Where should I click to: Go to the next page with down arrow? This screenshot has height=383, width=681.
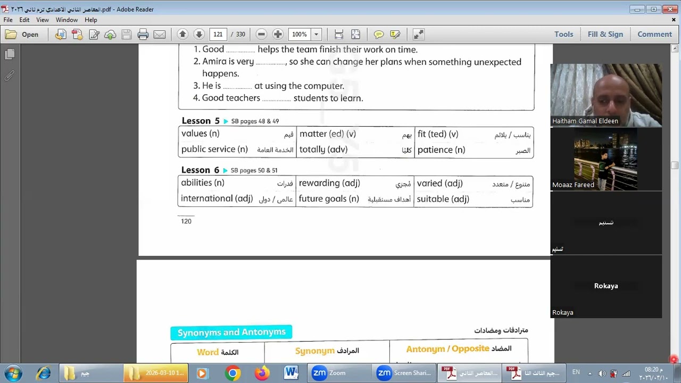199,35
